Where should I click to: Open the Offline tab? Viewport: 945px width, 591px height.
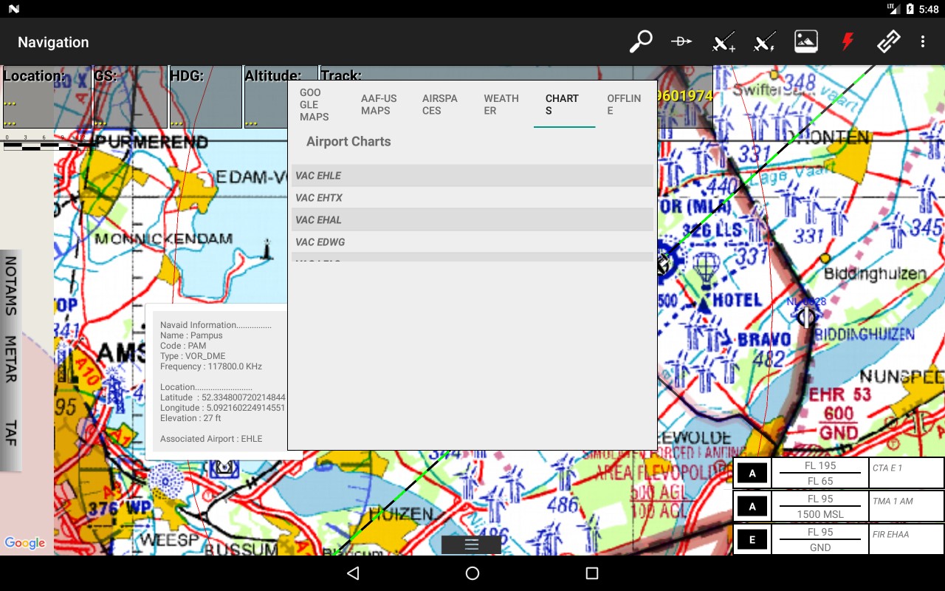click(x=624, y=103)
